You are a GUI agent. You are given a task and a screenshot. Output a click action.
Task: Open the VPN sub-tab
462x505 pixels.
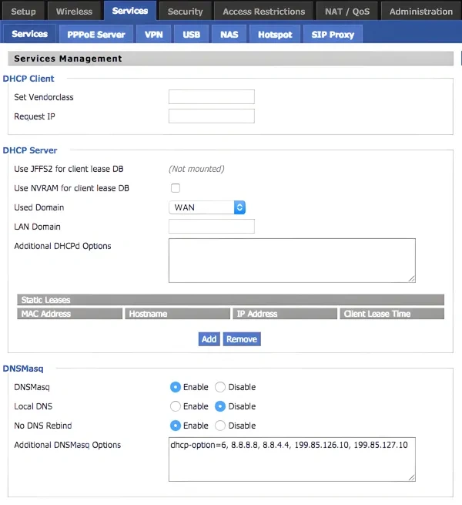[x=153, y=34]
